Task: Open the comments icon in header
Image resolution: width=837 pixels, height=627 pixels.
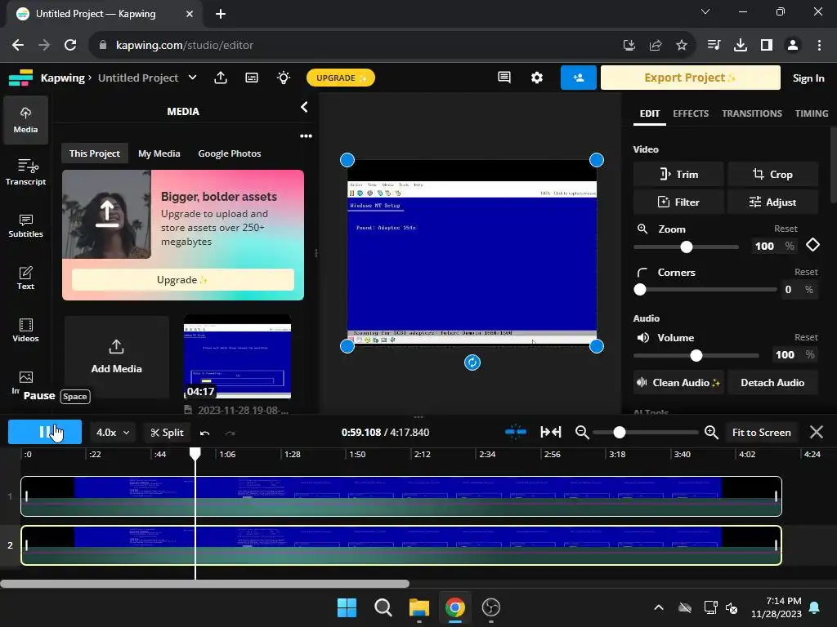Action: click(504, 78)
